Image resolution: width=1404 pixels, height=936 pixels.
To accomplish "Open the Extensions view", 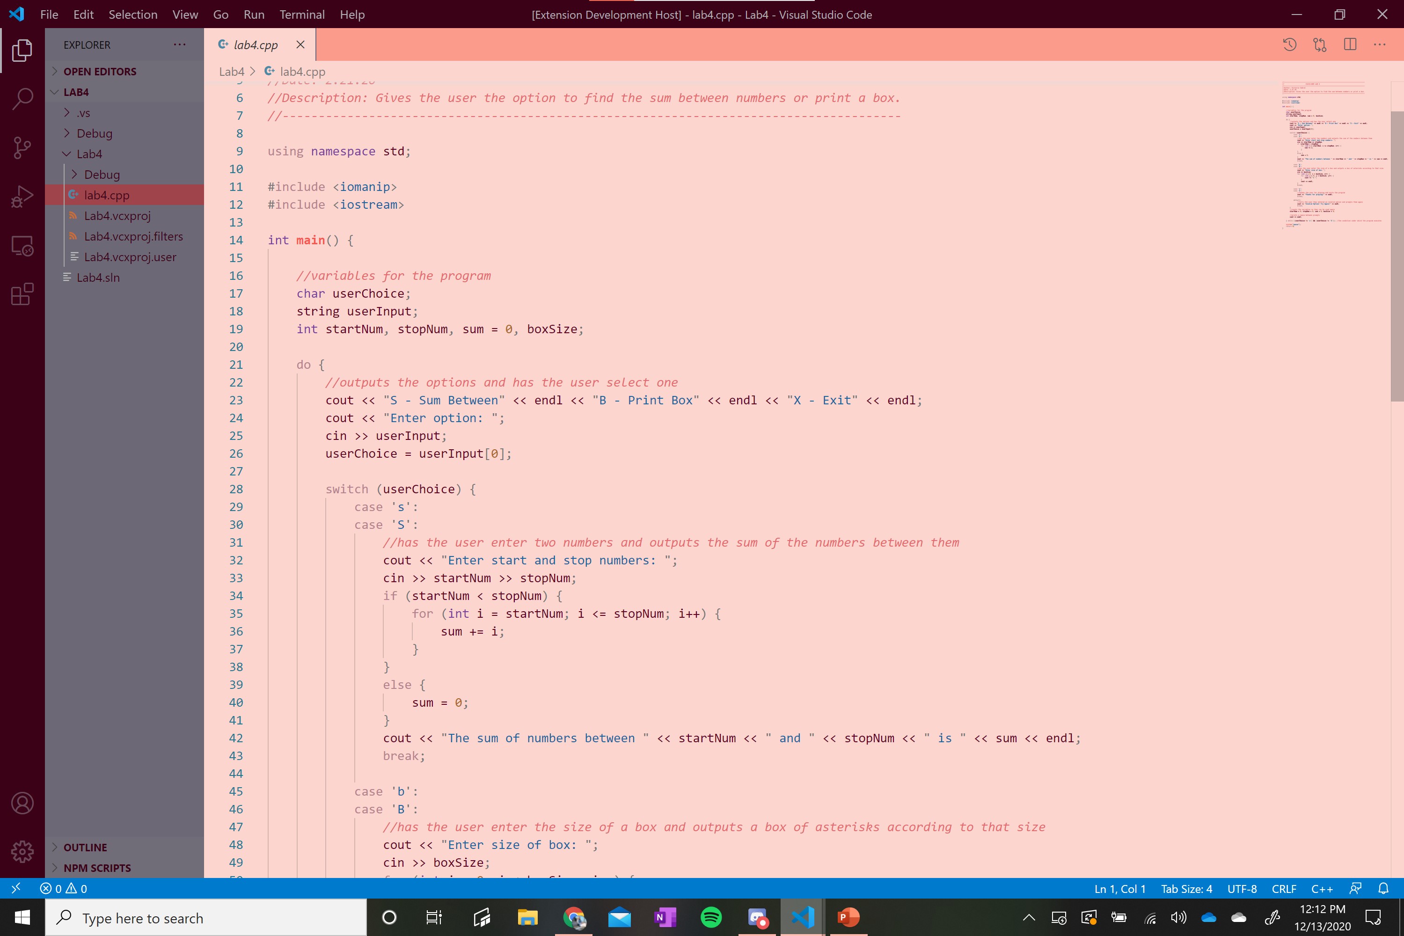I will pos(22,294).
